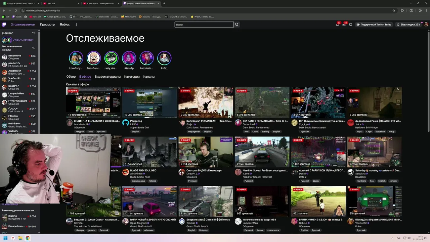The height and width of the screenshot is (242, 430).
Task: Open DansGaming story avatar
Action: [94, 58]
